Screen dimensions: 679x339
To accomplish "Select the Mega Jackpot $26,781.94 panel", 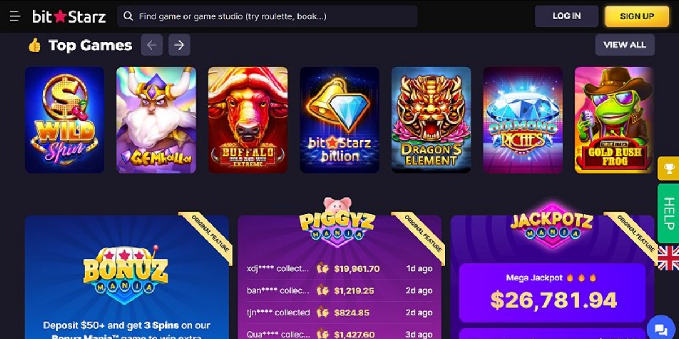I will pos(552,293).
